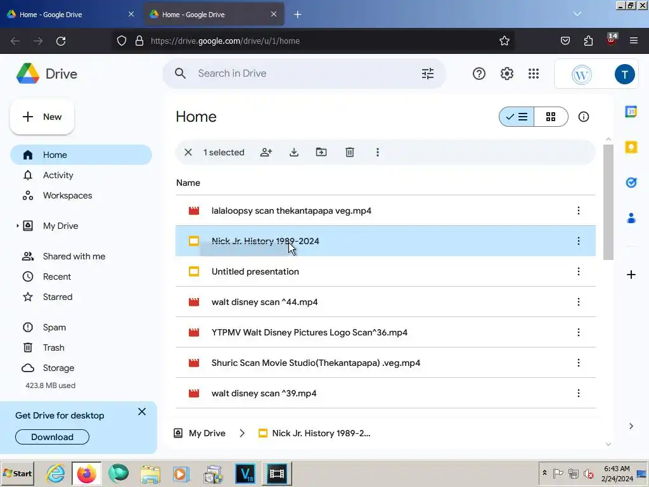The height and width of the screenshot is (487, 649).
Task: Open Starred items
Action: (81, 297)
